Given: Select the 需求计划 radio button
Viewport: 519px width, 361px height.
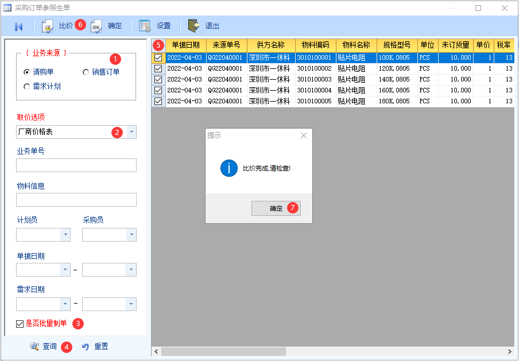Looking at the screenshot, I should pos(27,86).
